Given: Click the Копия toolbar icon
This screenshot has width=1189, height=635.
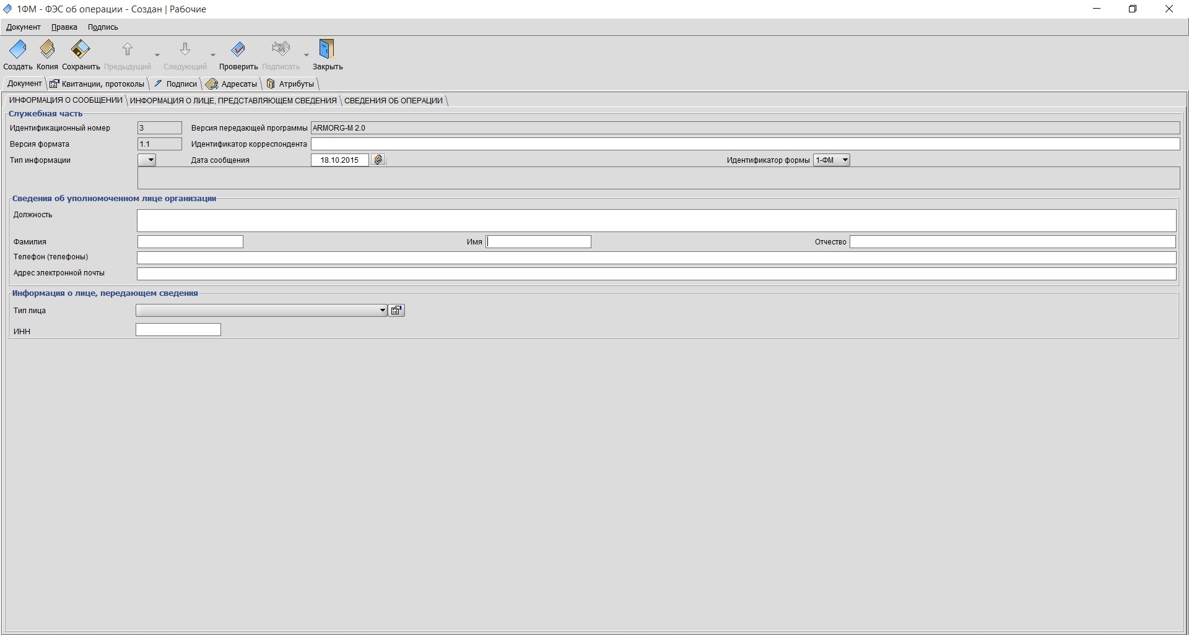Looking at the screenshot, I should [x=47, y=49].
